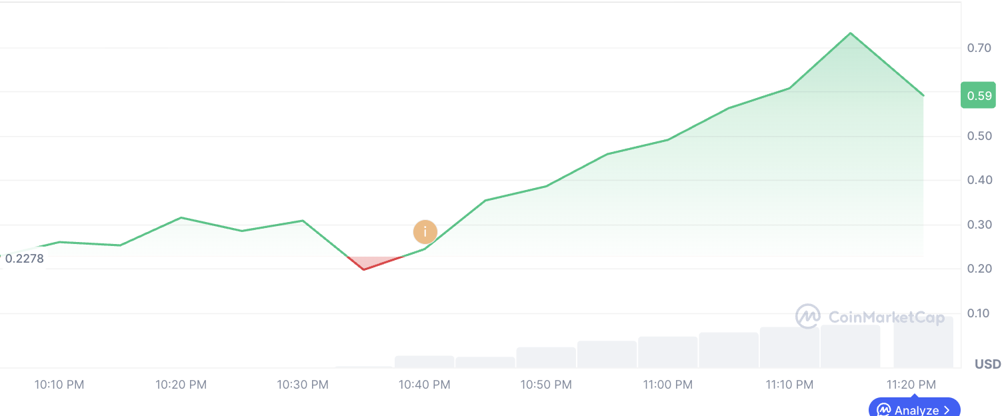This screenshot has height=416, width=1008.
Task: Select the volume bar above 10:40 PM
Action: point(425,362)
